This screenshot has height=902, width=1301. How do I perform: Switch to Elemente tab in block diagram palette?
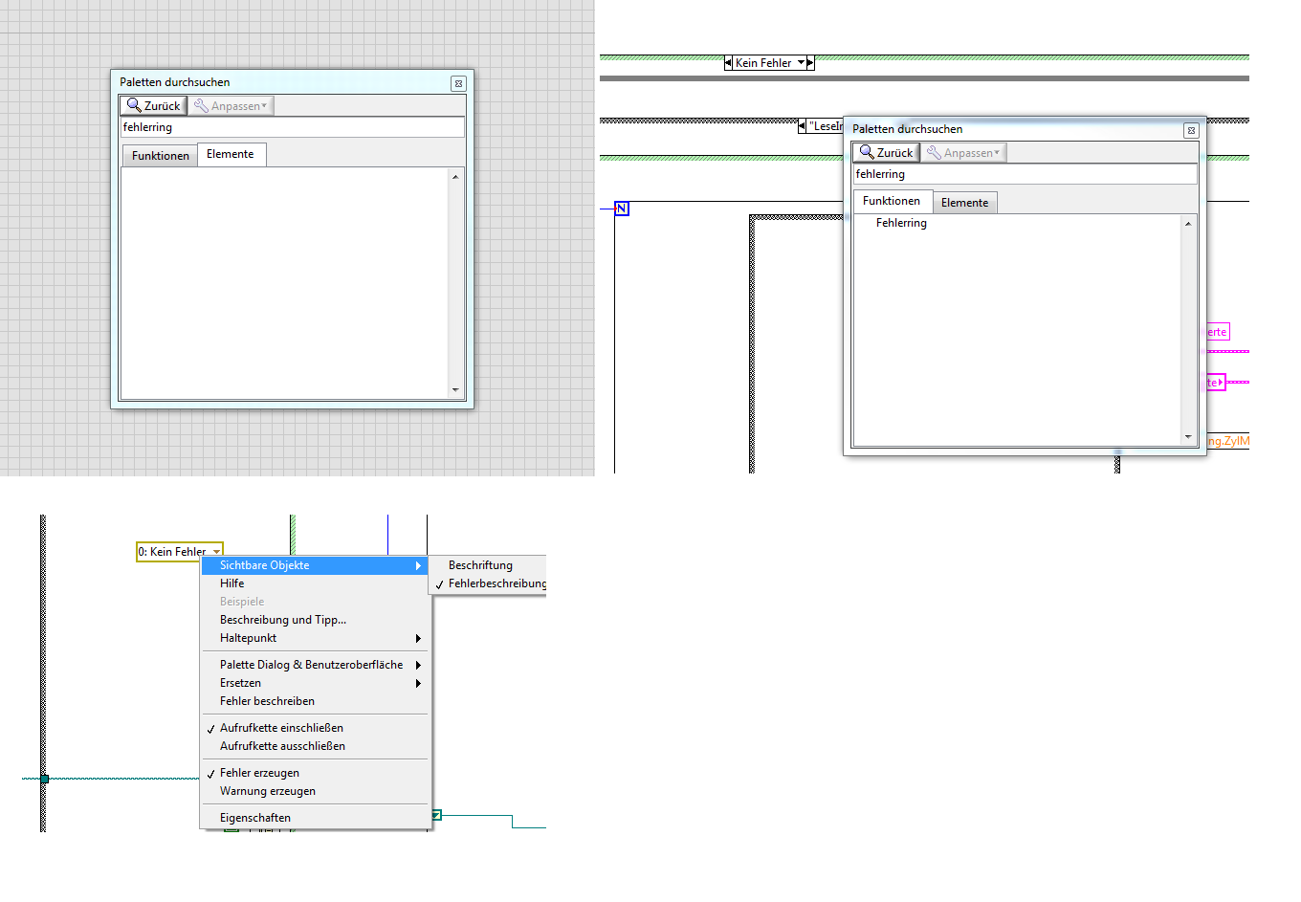pos(964,203)
